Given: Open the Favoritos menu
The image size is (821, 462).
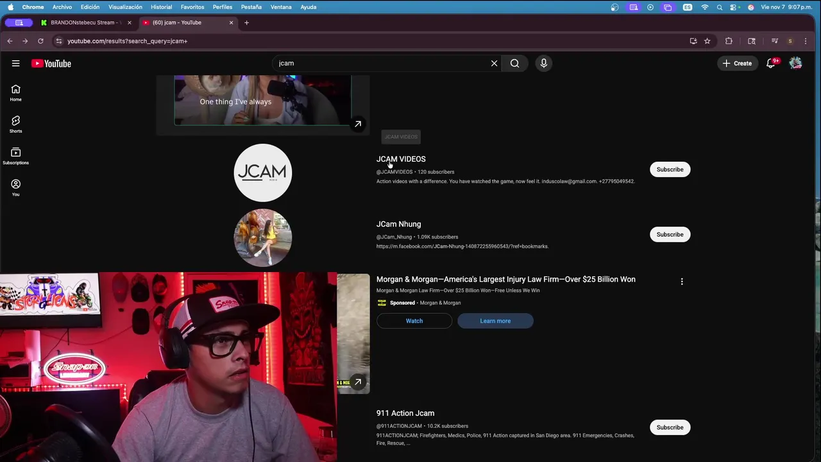Looking at the screenshot, I should (192, 7).
